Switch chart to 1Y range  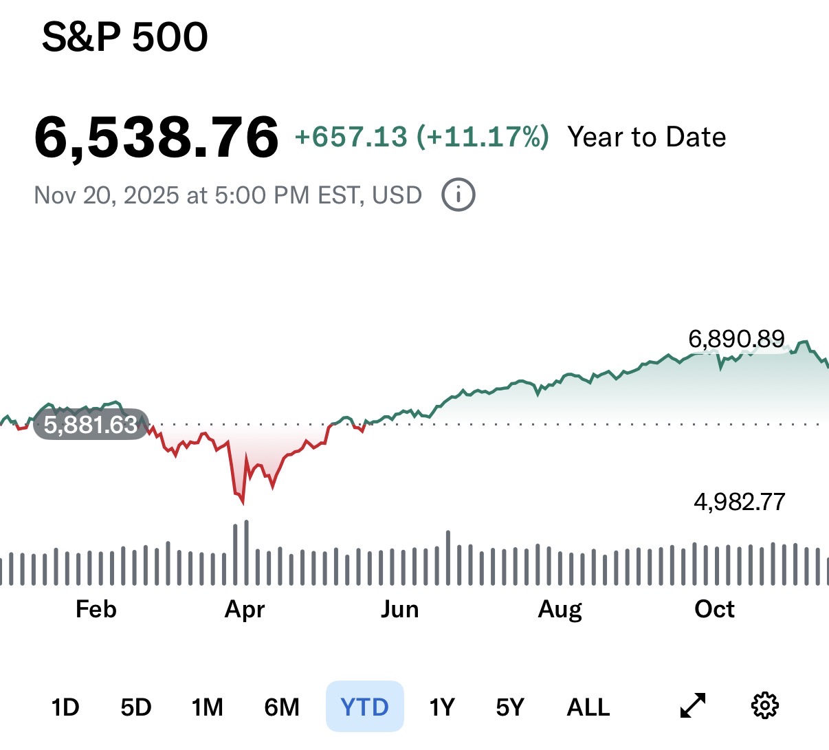[x=442, y=707]
